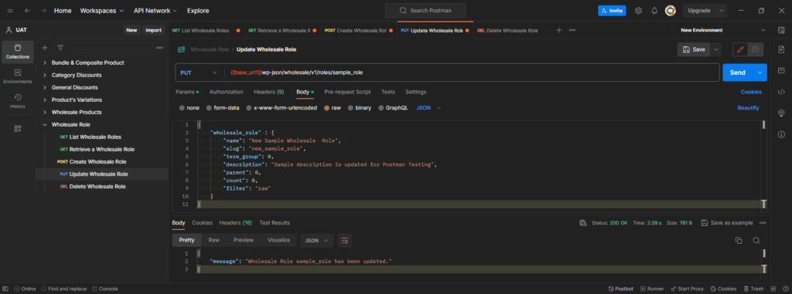
Task: Open the Cookies link under Send
Action: click(x=751, y=92)
